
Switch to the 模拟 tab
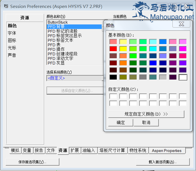click(15, 150)
